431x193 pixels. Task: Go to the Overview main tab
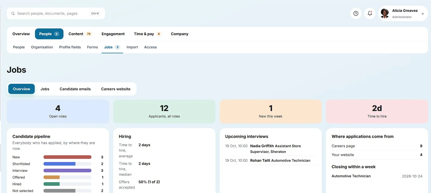21,34
